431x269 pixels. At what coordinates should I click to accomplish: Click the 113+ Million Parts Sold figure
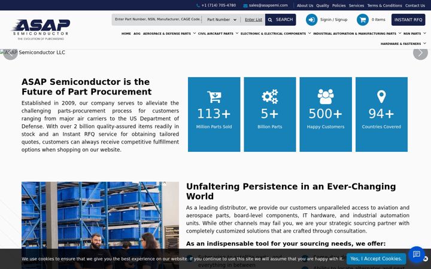(214, 114)
